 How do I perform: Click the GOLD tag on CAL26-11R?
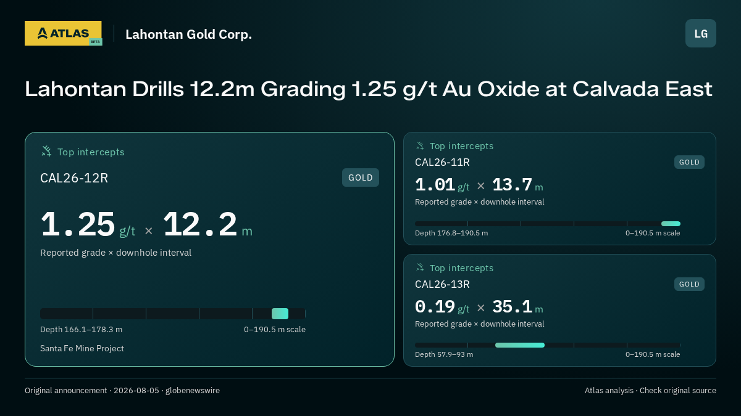(689, 162)
